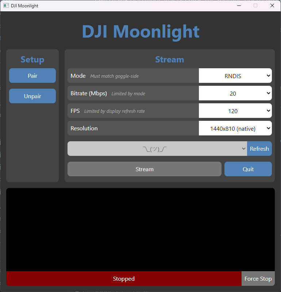Quit the application

click(248, 169)
